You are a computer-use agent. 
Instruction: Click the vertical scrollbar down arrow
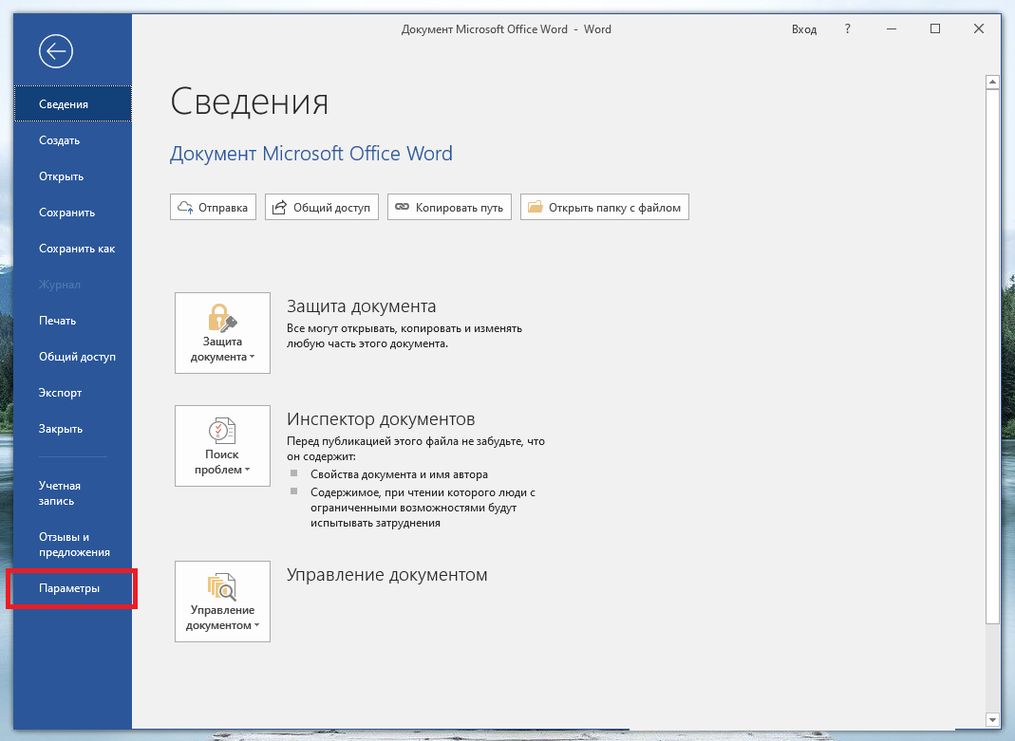(992, 720)
